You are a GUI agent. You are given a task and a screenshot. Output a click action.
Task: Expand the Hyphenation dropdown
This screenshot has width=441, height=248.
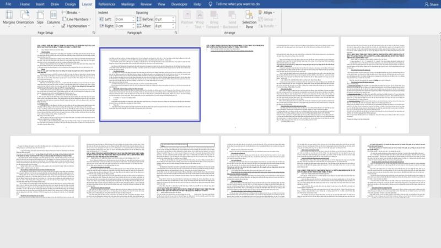point(77,26)
